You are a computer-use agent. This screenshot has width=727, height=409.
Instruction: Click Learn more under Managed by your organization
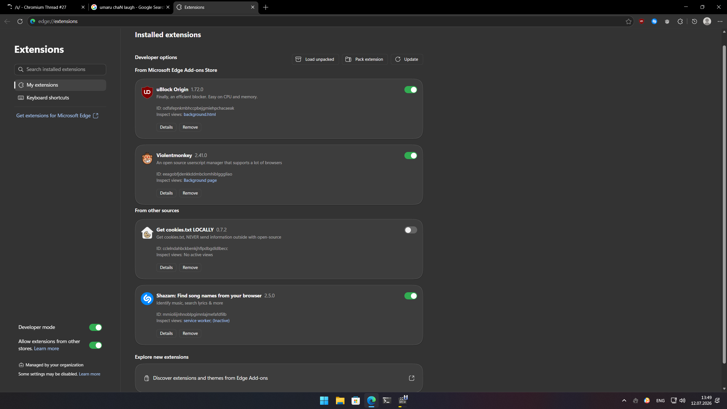89,374
